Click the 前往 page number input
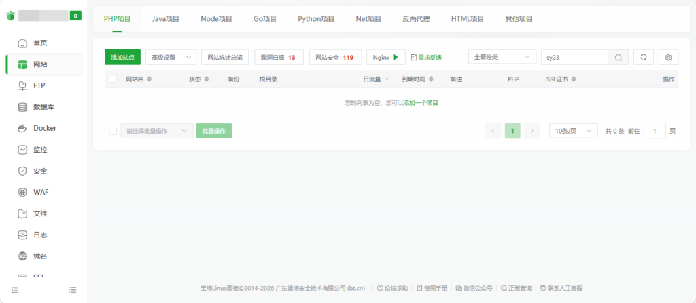 (x=655, y=131)
